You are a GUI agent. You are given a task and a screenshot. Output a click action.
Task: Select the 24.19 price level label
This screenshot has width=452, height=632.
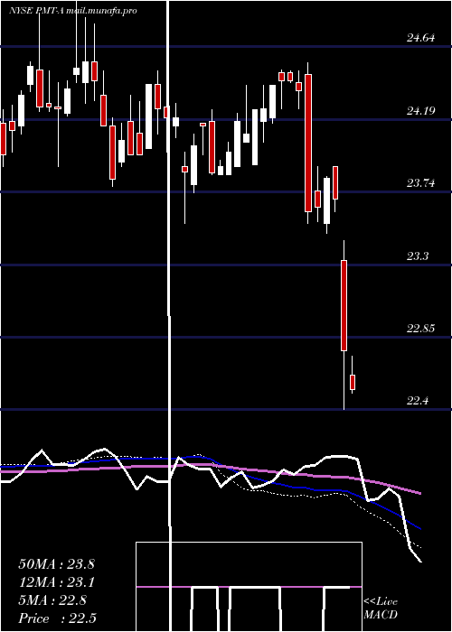tap(420, 110)
